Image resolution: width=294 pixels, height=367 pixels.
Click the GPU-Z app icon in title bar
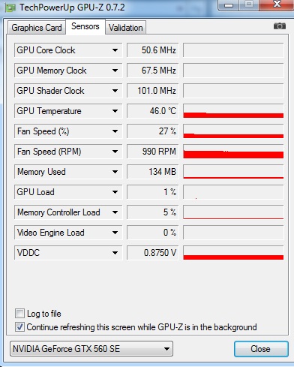point(10,8)
